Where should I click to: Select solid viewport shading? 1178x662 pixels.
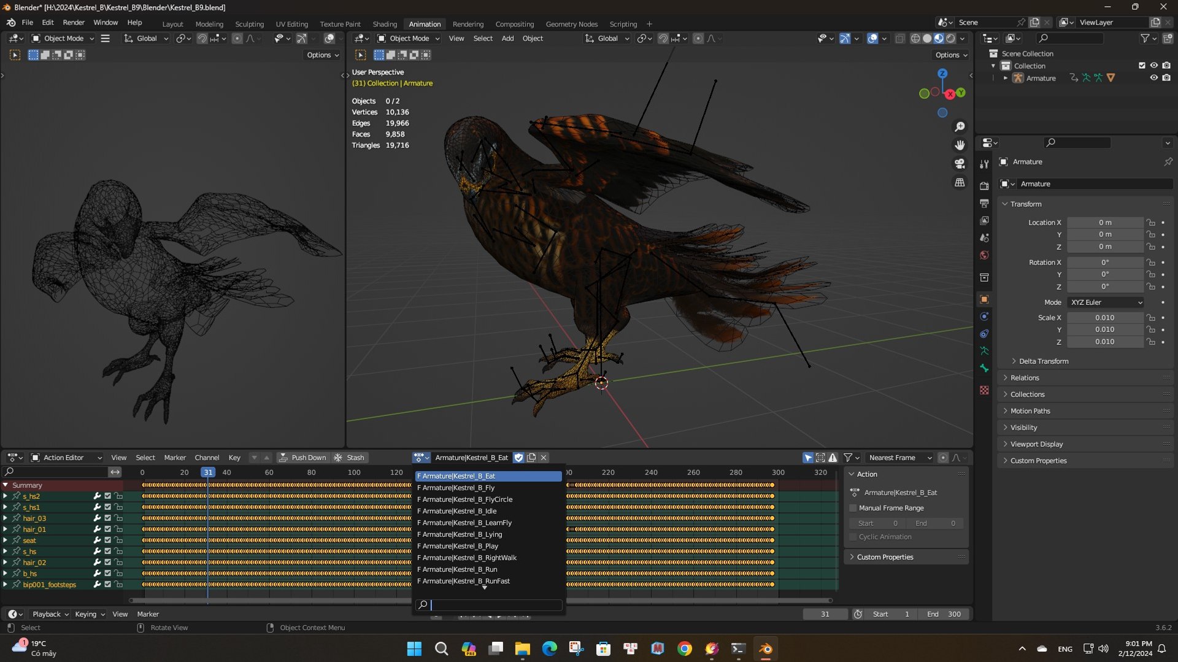927,38
